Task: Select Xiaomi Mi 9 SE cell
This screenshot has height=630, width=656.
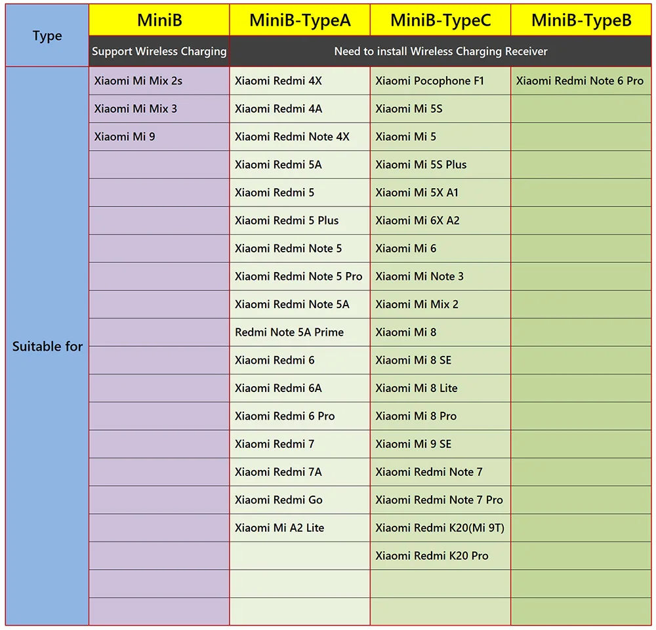Action: pos(440,444)
